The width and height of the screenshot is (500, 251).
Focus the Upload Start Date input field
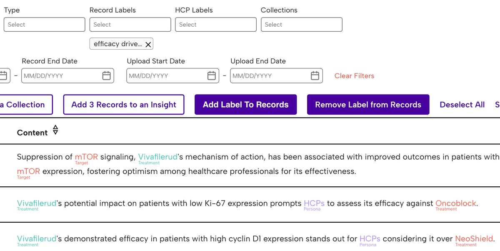click(x=172, y=75)
